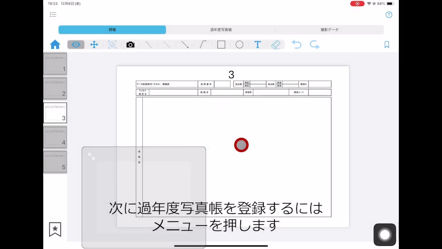Tap the bookmark icon in toolbar
Viewport: 442px width, 249px height.
pos(387,45)
